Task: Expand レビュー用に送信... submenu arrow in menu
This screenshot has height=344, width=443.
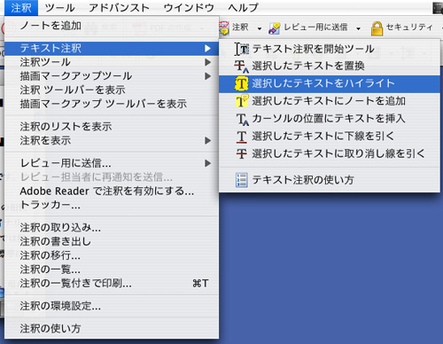Action: (x=207, y=163)
